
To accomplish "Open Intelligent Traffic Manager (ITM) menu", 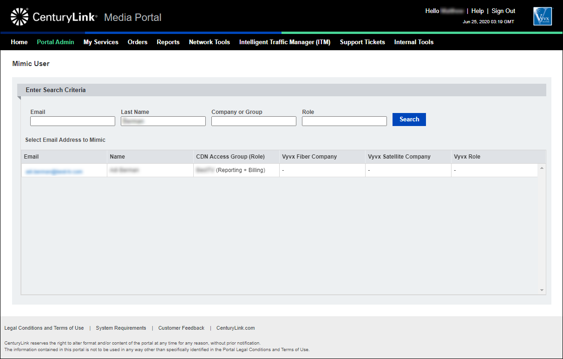I will pos(285,42).
